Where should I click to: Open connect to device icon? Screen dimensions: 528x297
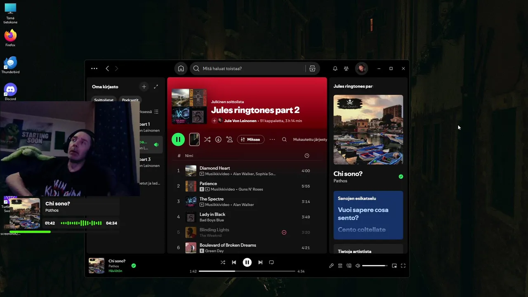point(349,266)
